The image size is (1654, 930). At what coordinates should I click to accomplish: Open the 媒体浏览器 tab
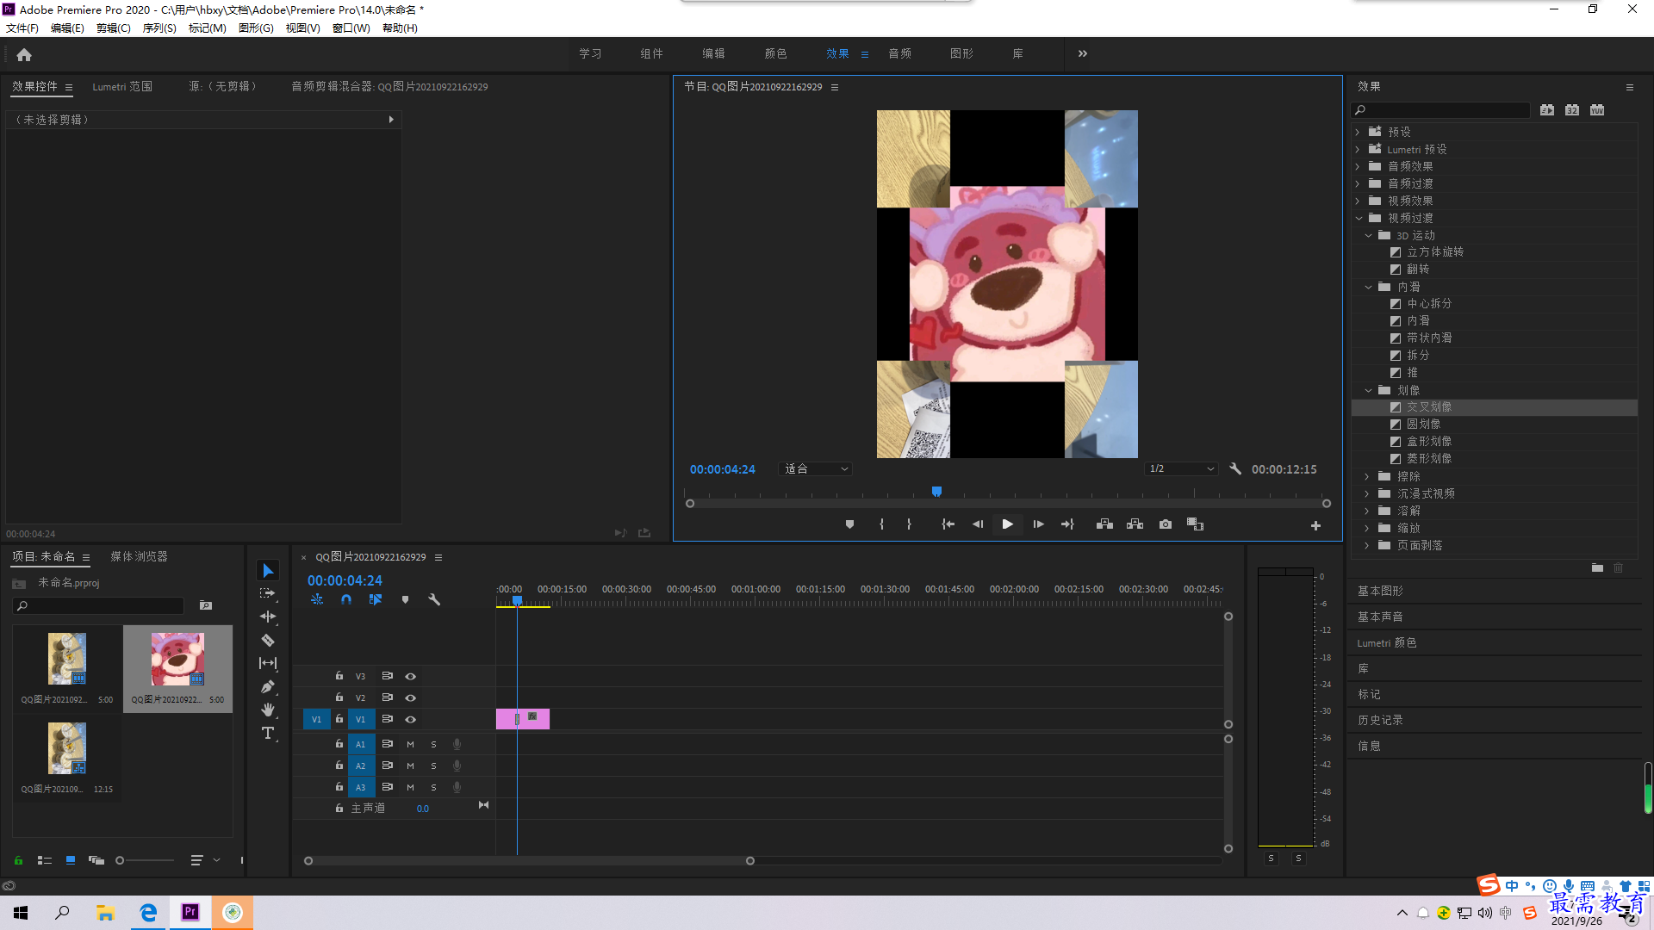pyautogui.click(x=139, y=557)
